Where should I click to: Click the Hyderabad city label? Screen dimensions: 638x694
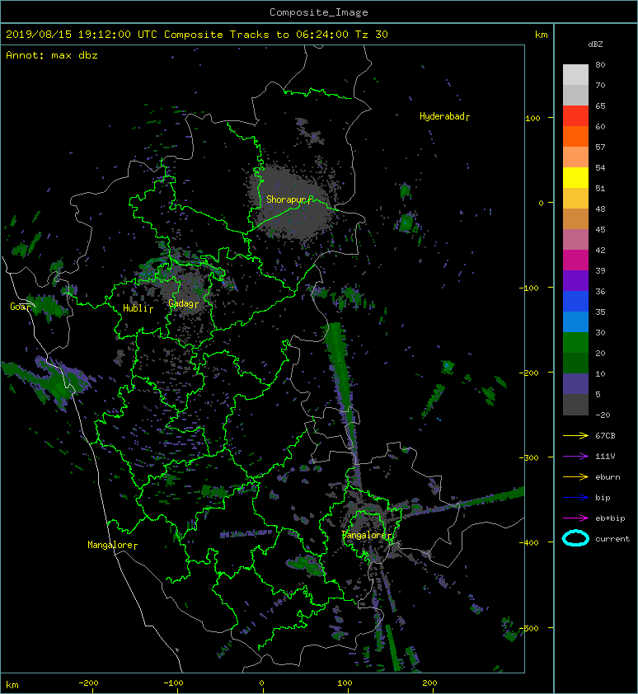coord(444,116)
